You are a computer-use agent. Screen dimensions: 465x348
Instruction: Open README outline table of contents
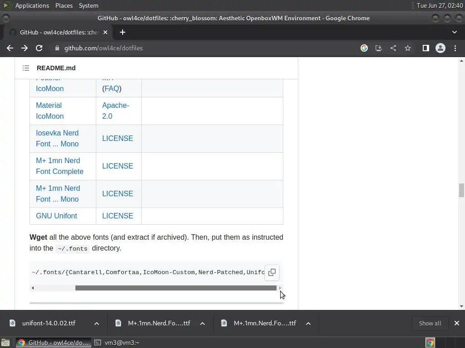click(x=26, y=68)
